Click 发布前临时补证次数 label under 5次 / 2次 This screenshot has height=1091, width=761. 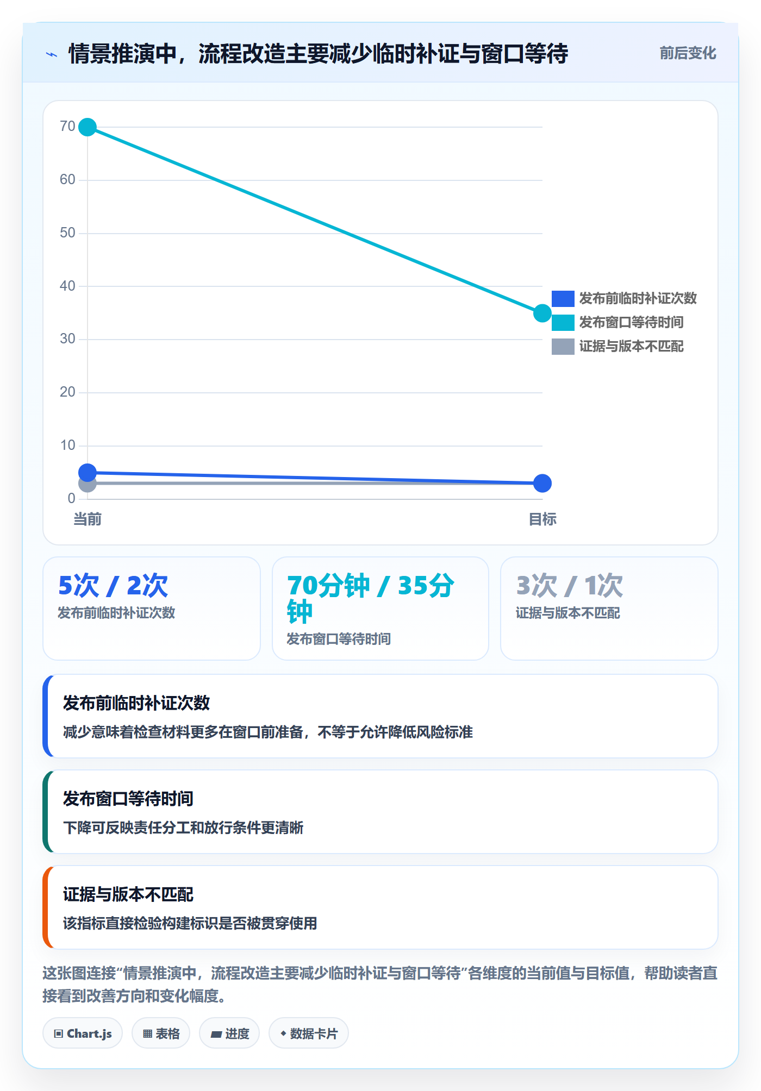pos(116,613)
